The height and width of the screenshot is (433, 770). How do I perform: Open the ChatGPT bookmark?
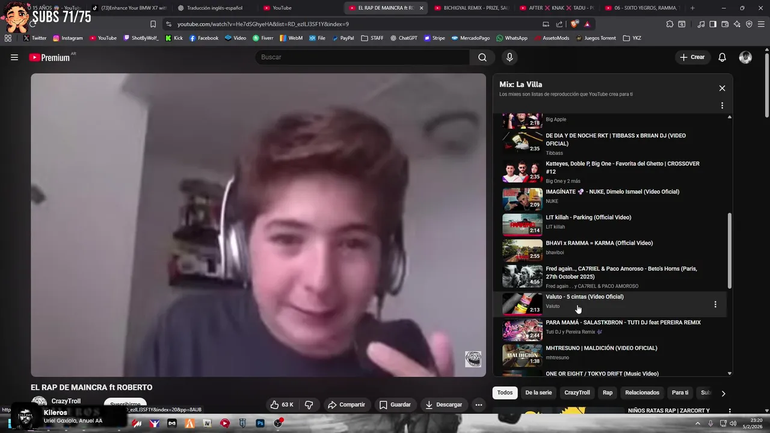pos(404,38)
